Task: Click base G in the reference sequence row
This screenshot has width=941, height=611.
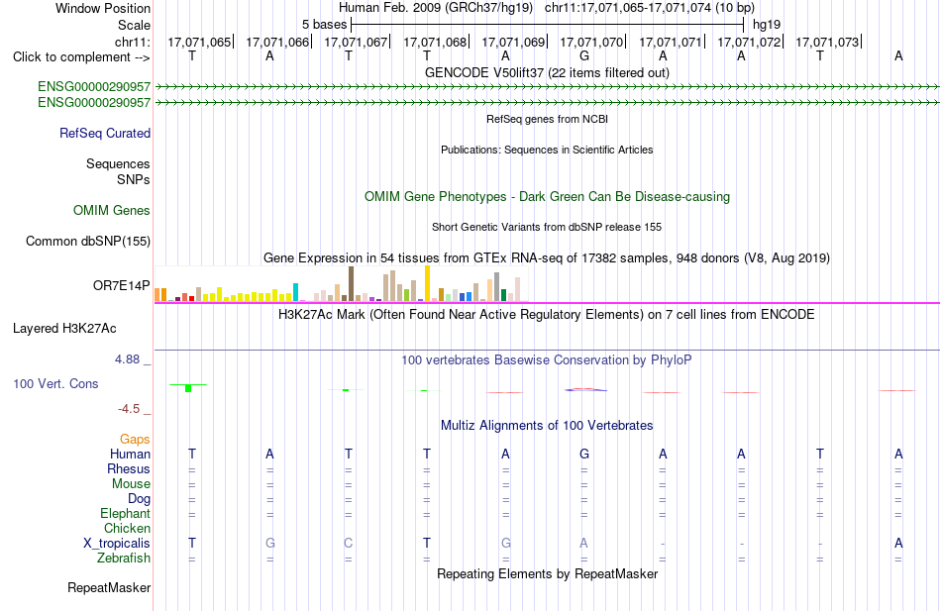Action: [x=584, y=55]
